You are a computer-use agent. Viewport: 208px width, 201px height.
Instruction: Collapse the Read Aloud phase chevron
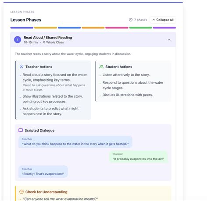pyautogui.click(x=169, y=40)
